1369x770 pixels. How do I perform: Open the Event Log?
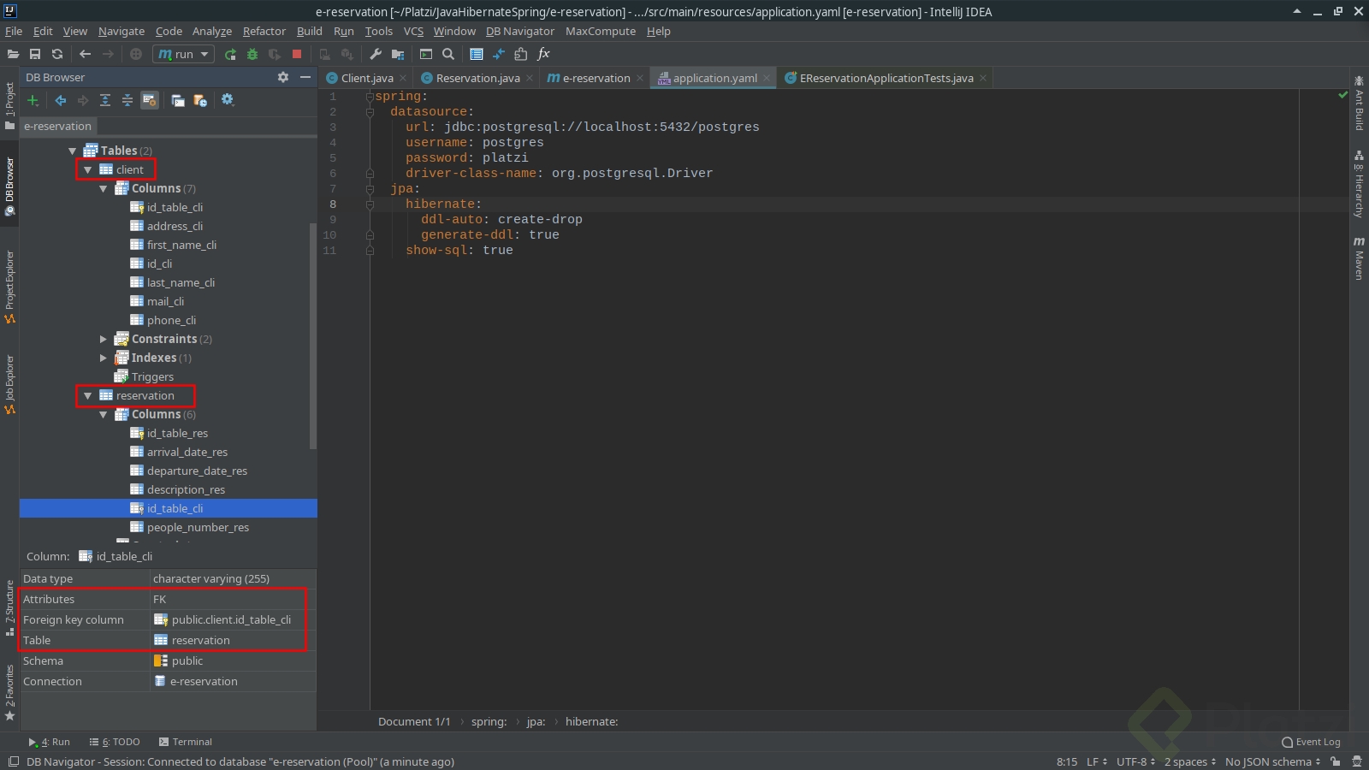tap(1312, 742)
